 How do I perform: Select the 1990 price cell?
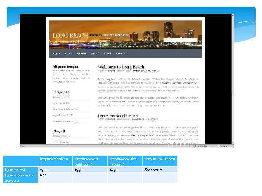90,170
